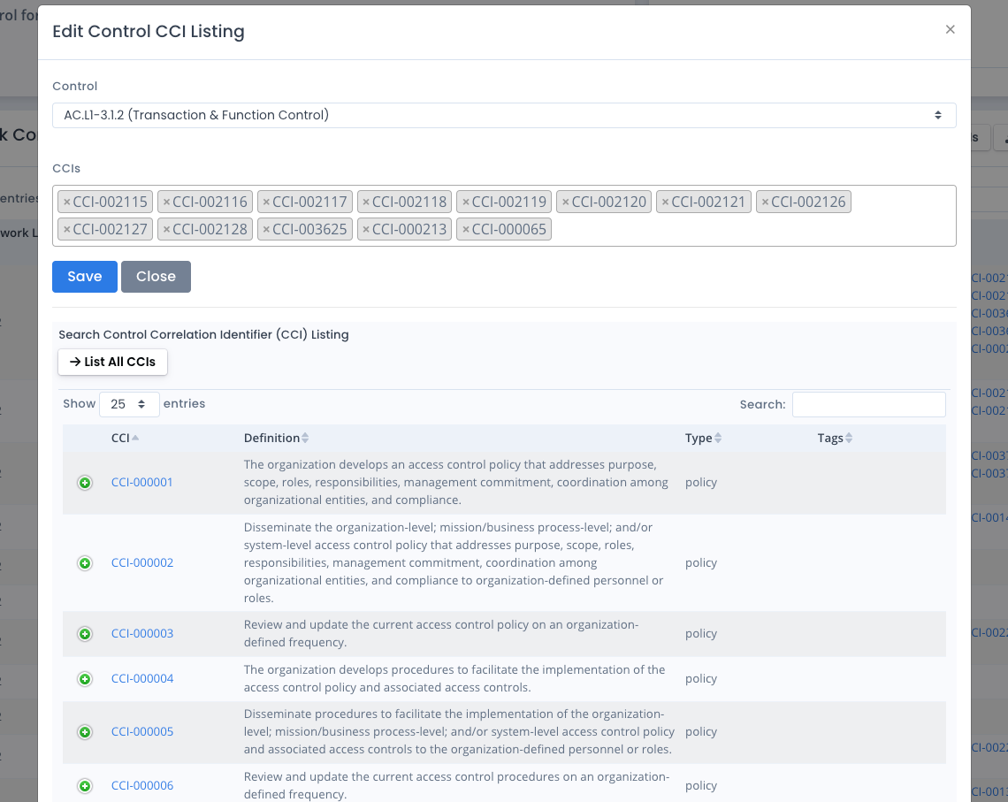This screenshot has height=802, width=1008.
Task: Open the CCI-000003 link
Action: tap(142, 634)
